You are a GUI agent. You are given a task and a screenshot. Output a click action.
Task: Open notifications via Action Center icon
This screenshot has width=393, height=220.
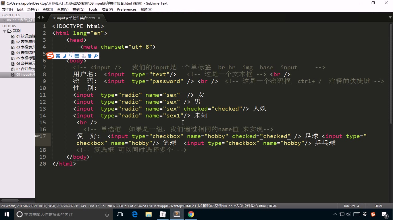pos(385,214)
